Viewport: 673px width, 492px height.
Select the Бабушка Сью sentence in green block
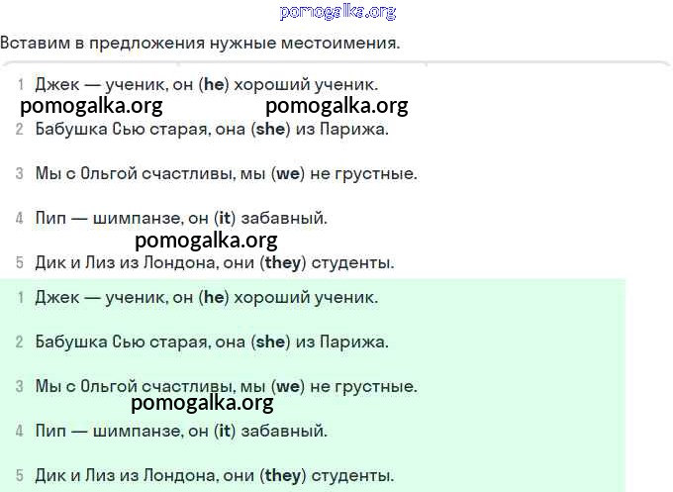click(211, 342)
